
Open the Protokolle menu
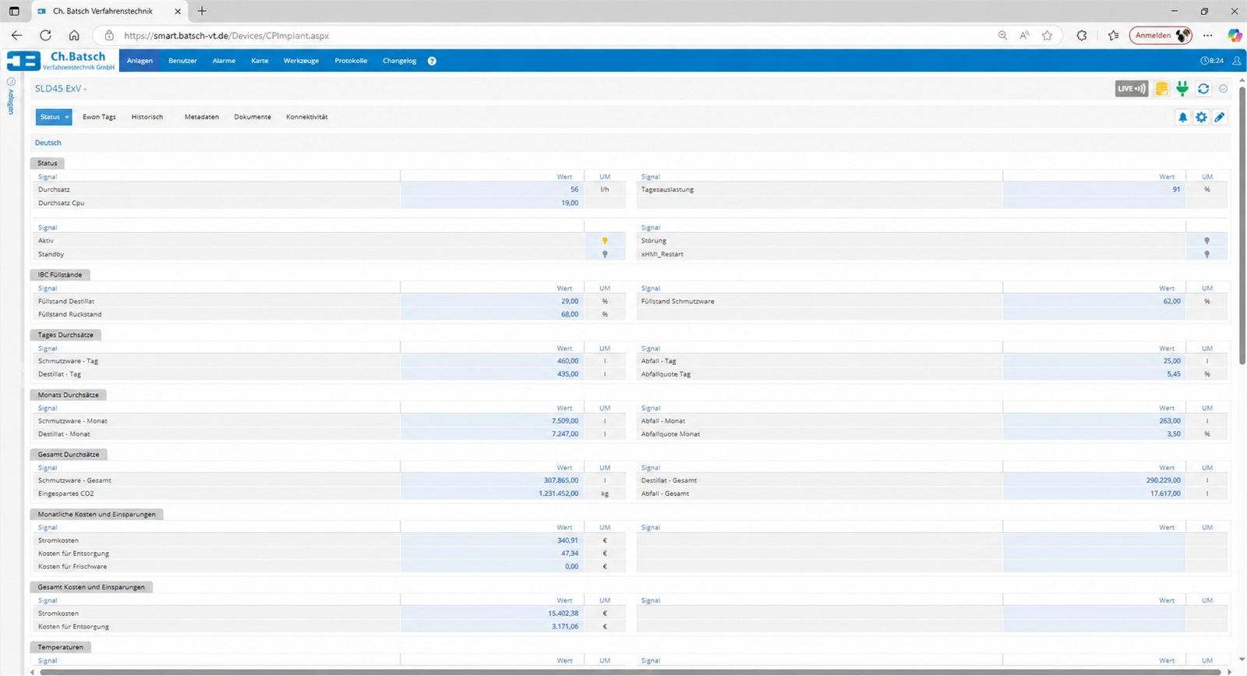point(351,61)
